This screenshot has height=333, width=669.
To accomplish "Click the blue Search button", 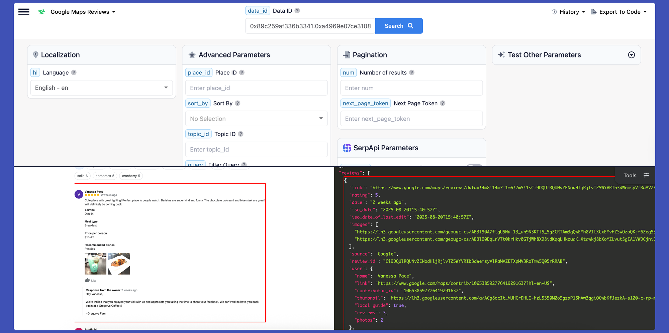I will pyautogui.click(x=399, y=26).
